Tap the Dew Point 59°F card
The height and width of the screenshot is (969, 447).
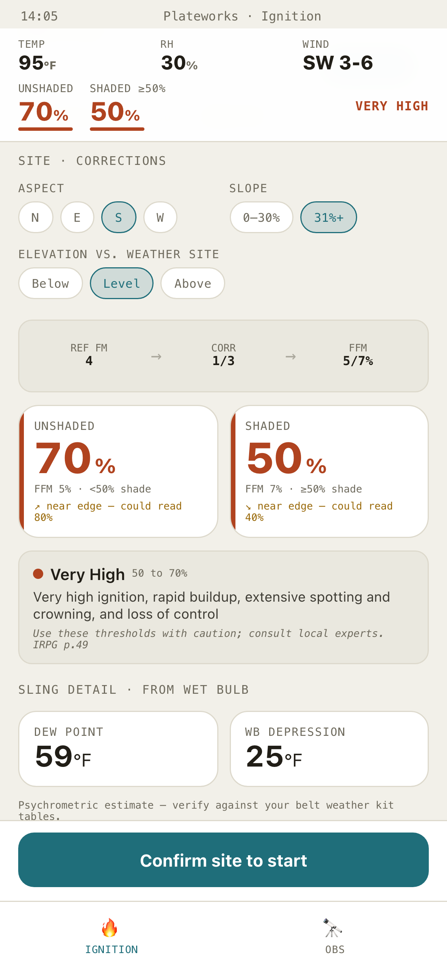coord(118,749)
